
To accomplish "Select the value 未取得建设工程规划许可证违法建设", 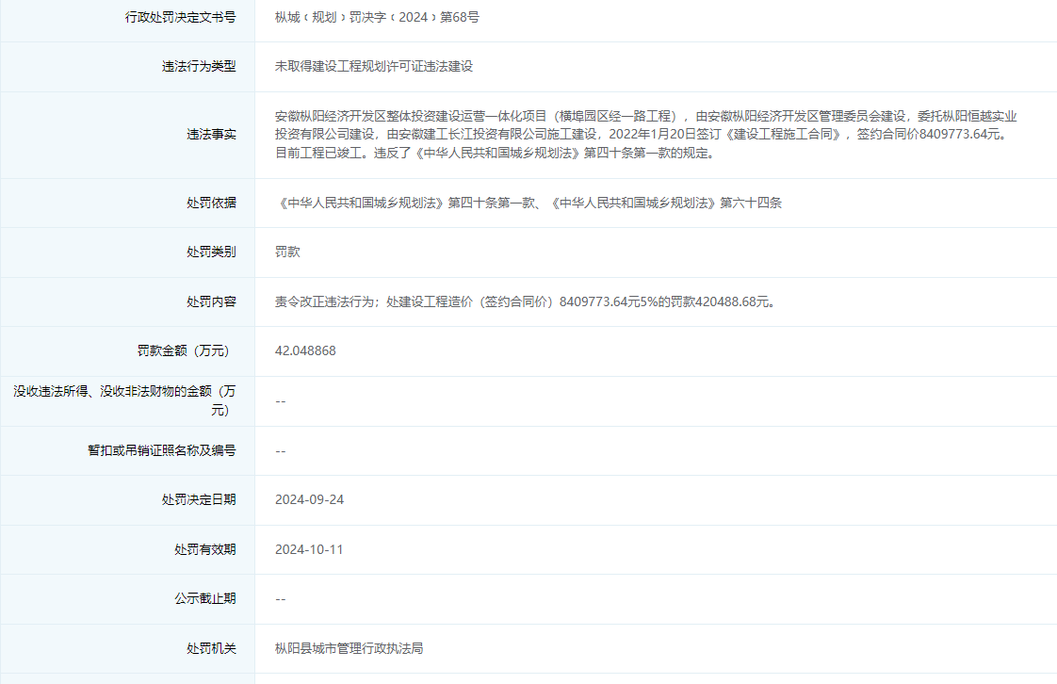I will click(x=374, y=66).
